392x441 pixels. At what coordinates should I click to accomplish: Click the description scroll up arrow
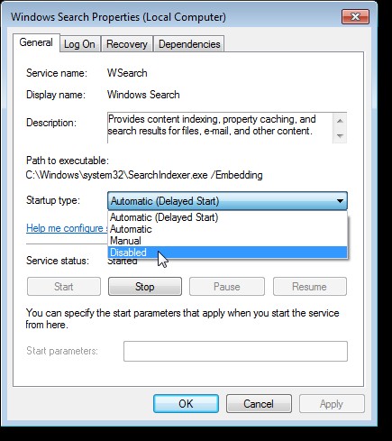coord(340,121)
